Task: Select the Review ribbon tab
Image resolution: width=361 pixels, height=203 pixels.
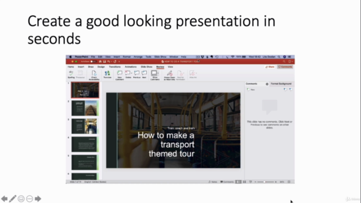Action: pos(160,67)
